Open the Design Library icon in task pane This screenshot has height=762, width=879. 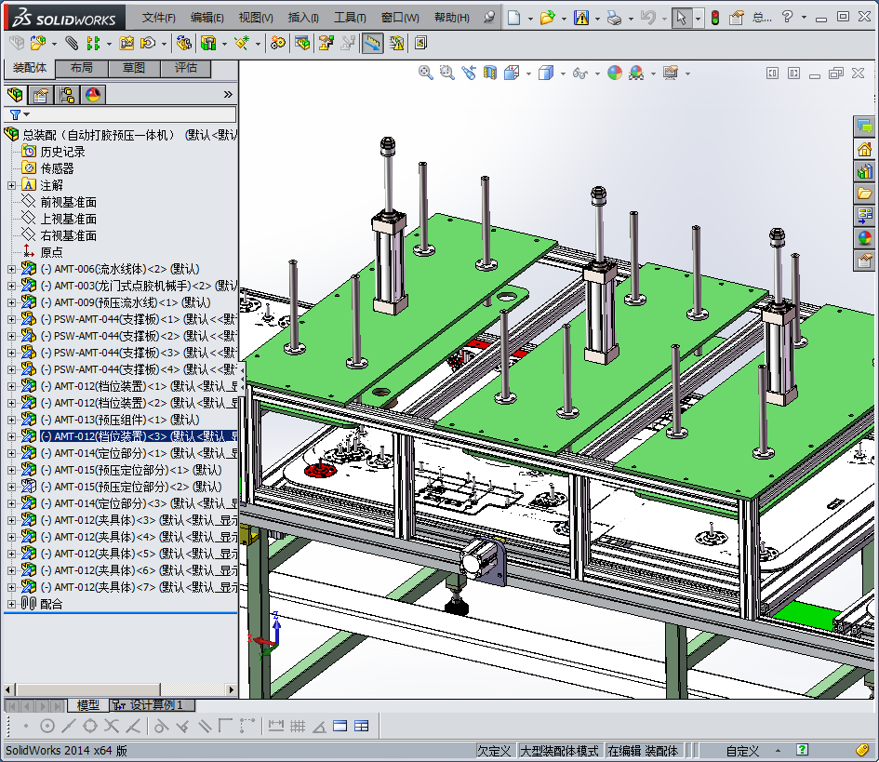pyautogui.click(x=864, y=170)
